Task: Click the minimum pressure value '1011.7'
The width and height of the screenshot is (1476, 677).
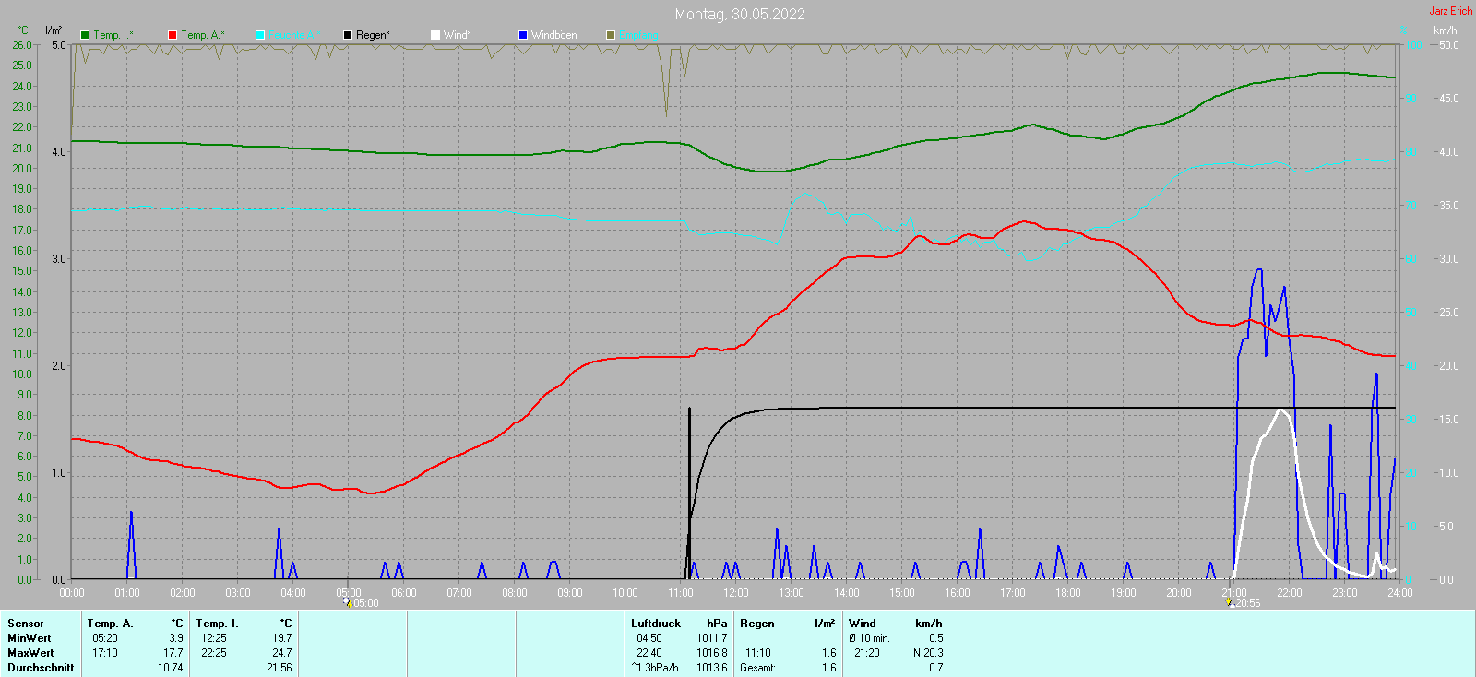Action: pyautogui.click(x=712, y=638)
